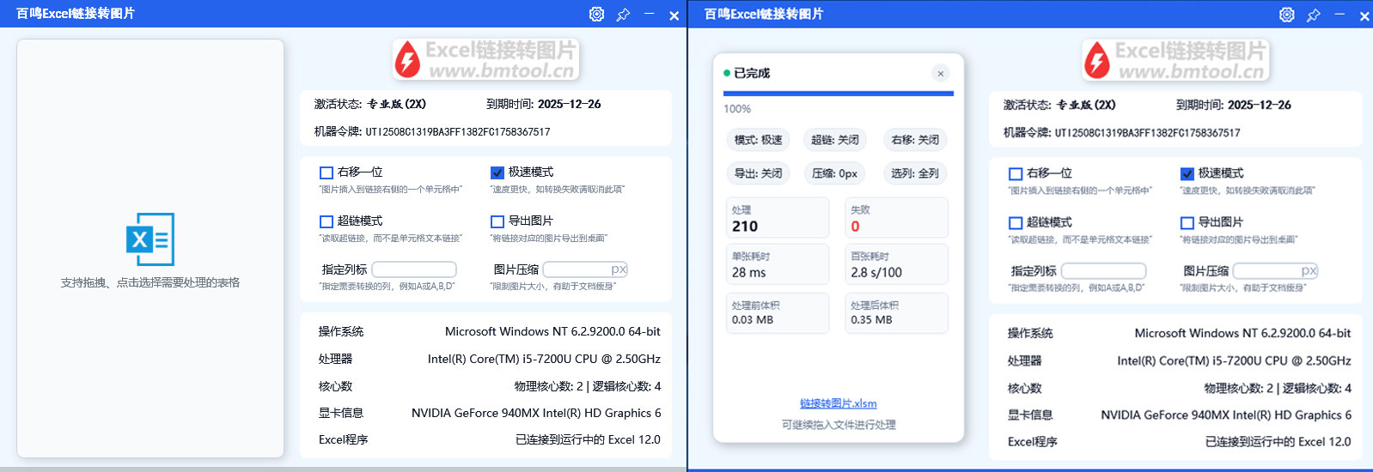
Task: Click 支持拖拽、点击选择需要处理的表格 drop-zone text
Action: [150, 282]
